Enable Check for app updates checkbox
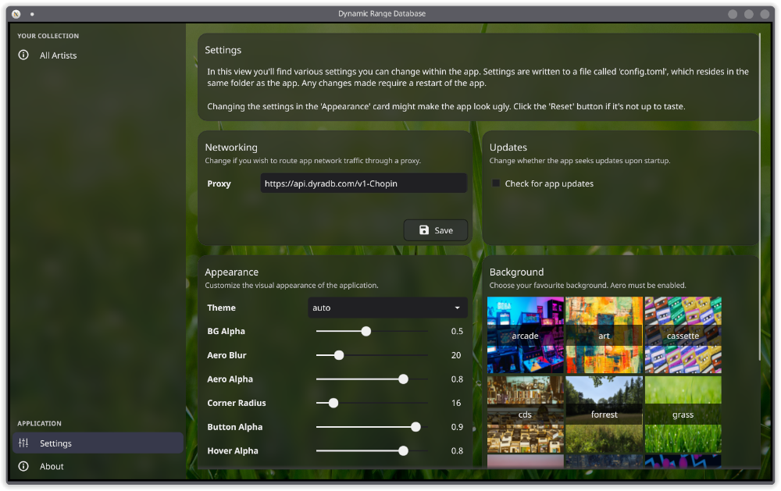 pyautogui.click(x=496, y=183)
